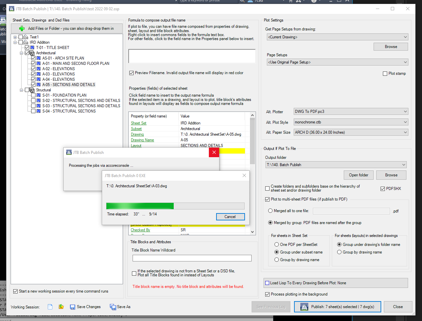Click the IRD Addition sheet set icon
The width and height of the screenshot is (422, 321).
[x=26, y=42]
